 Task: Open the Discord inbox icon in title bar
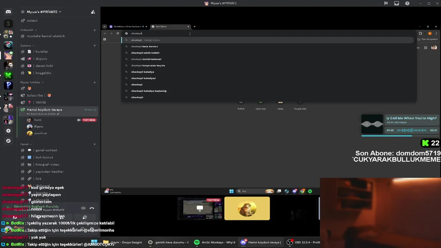coord(397,3)
